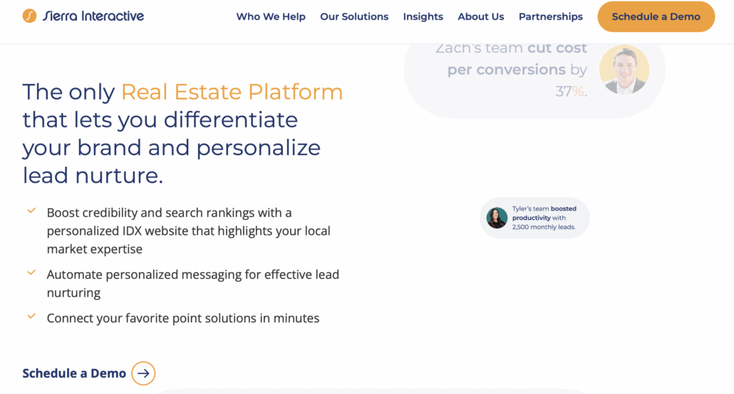Click Tyler's team avatar photo
Screen dimensions: 734x394
click(x=497, y=218)
